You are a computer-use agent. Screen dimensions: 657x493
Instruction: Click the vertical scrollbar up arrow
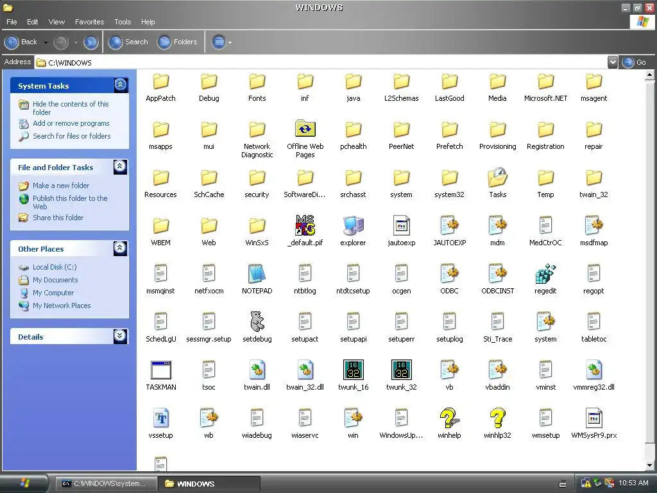click(x=649, y=75)
